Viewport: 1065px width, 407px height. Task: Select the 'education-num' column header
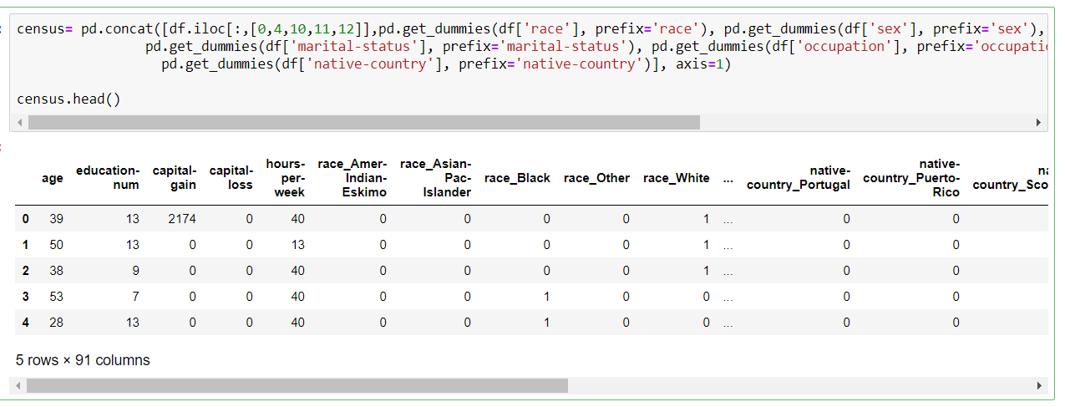(x=109, y=177)
